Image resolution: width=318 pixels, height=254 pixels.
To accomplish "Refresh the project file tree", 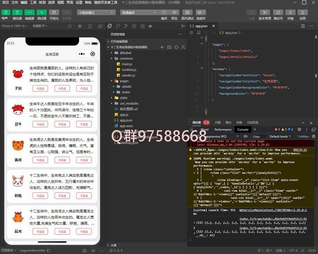I will click(176, 47).
